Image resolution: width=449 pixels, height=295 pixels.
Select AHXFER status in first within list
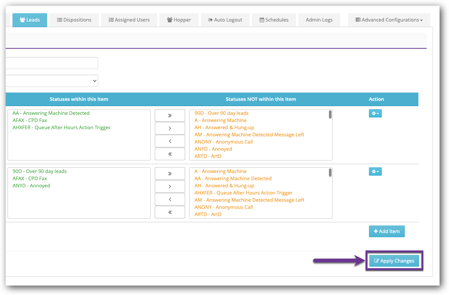click(62, 128)
